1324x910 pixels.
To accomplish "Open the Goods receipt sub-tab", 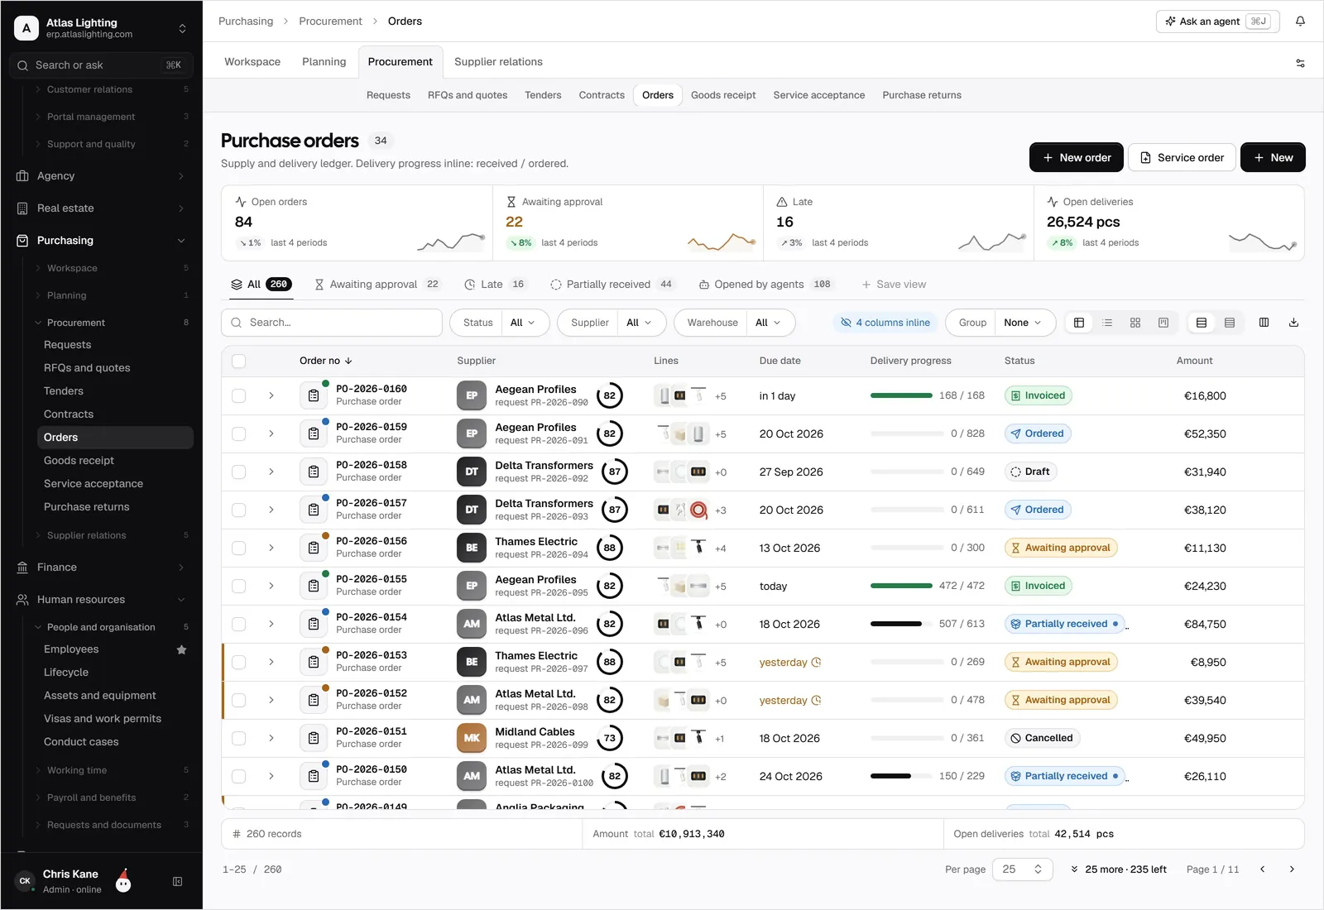I will pos(723,95).
